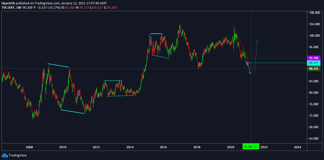Select the cyan horizontal line above 2015 highs
This screenshot has width=324, height=160.
156,34
